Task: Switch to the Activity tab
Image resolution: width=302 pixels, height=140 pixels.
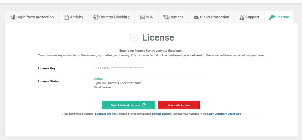Action: click(x=74, y=17)
